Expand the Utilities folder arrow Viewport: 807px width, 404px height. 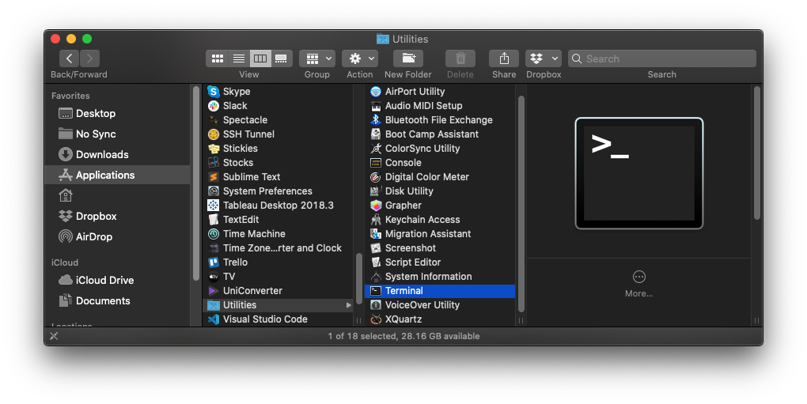click(x=348, y=305)
